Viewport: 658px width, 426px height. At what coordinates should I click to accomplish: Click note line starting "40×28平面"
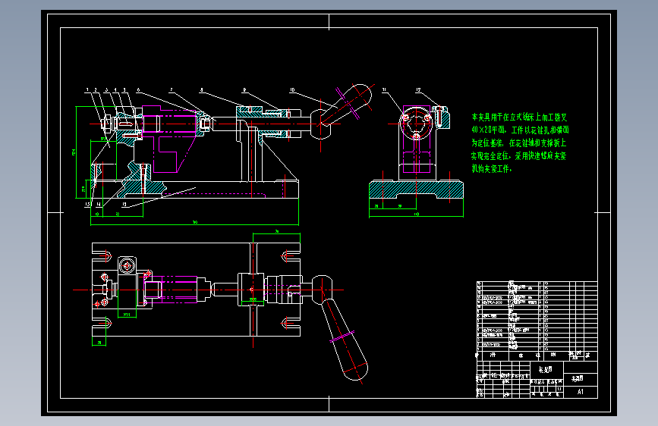click(x=520, y=130)
